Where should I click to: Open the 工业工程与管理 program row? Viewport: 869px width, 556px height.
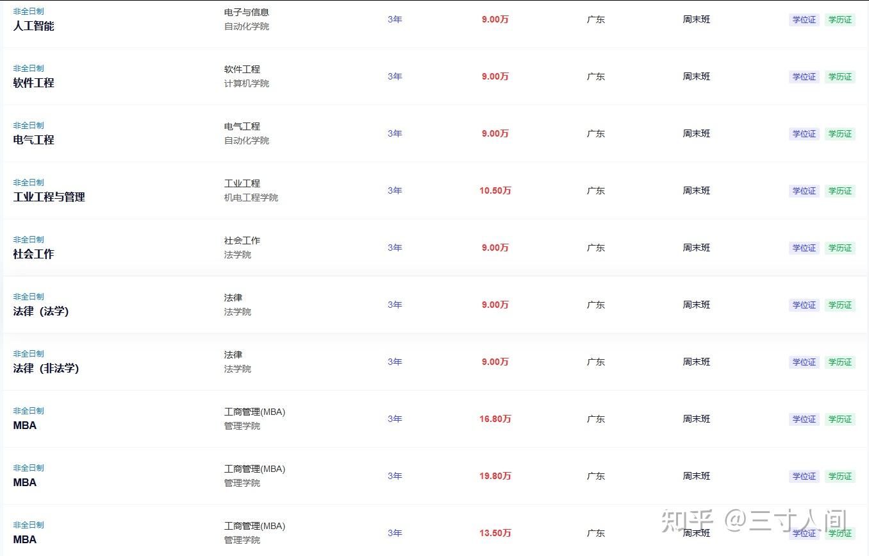pyautogui.click(x=435, y=190)
